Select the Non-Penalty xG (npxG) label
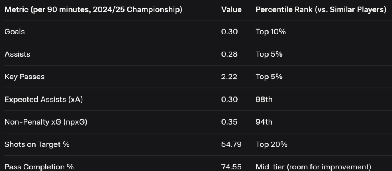 46,122
